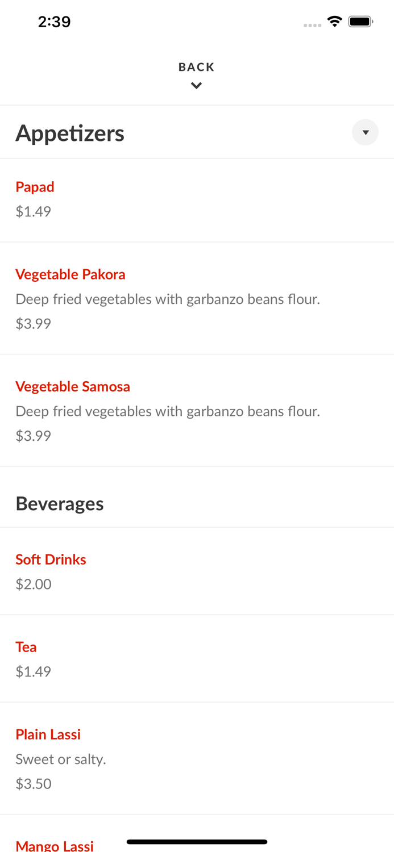
Task: Expand the Beverages section header
Action: pos(59,503)
